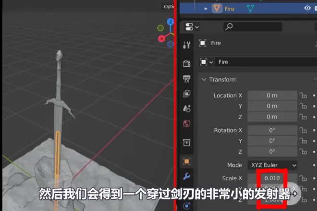
Task: Open the Tool properties tab
Action: (186, 45)
